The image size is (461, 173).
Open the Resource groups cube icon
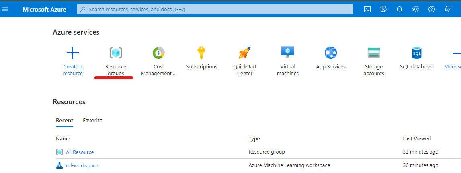[115, 53]
